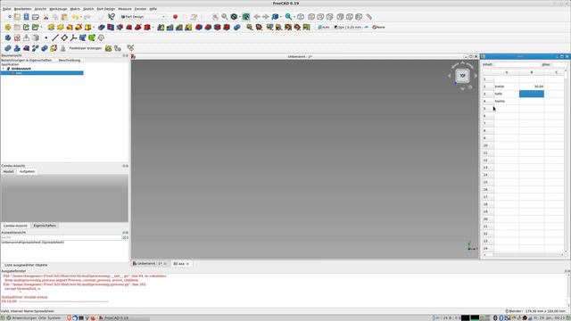The width and height of the screenshot is (571, 321).
Task: Open the additive primitive dropdown arrow
Action: point(94,28)
